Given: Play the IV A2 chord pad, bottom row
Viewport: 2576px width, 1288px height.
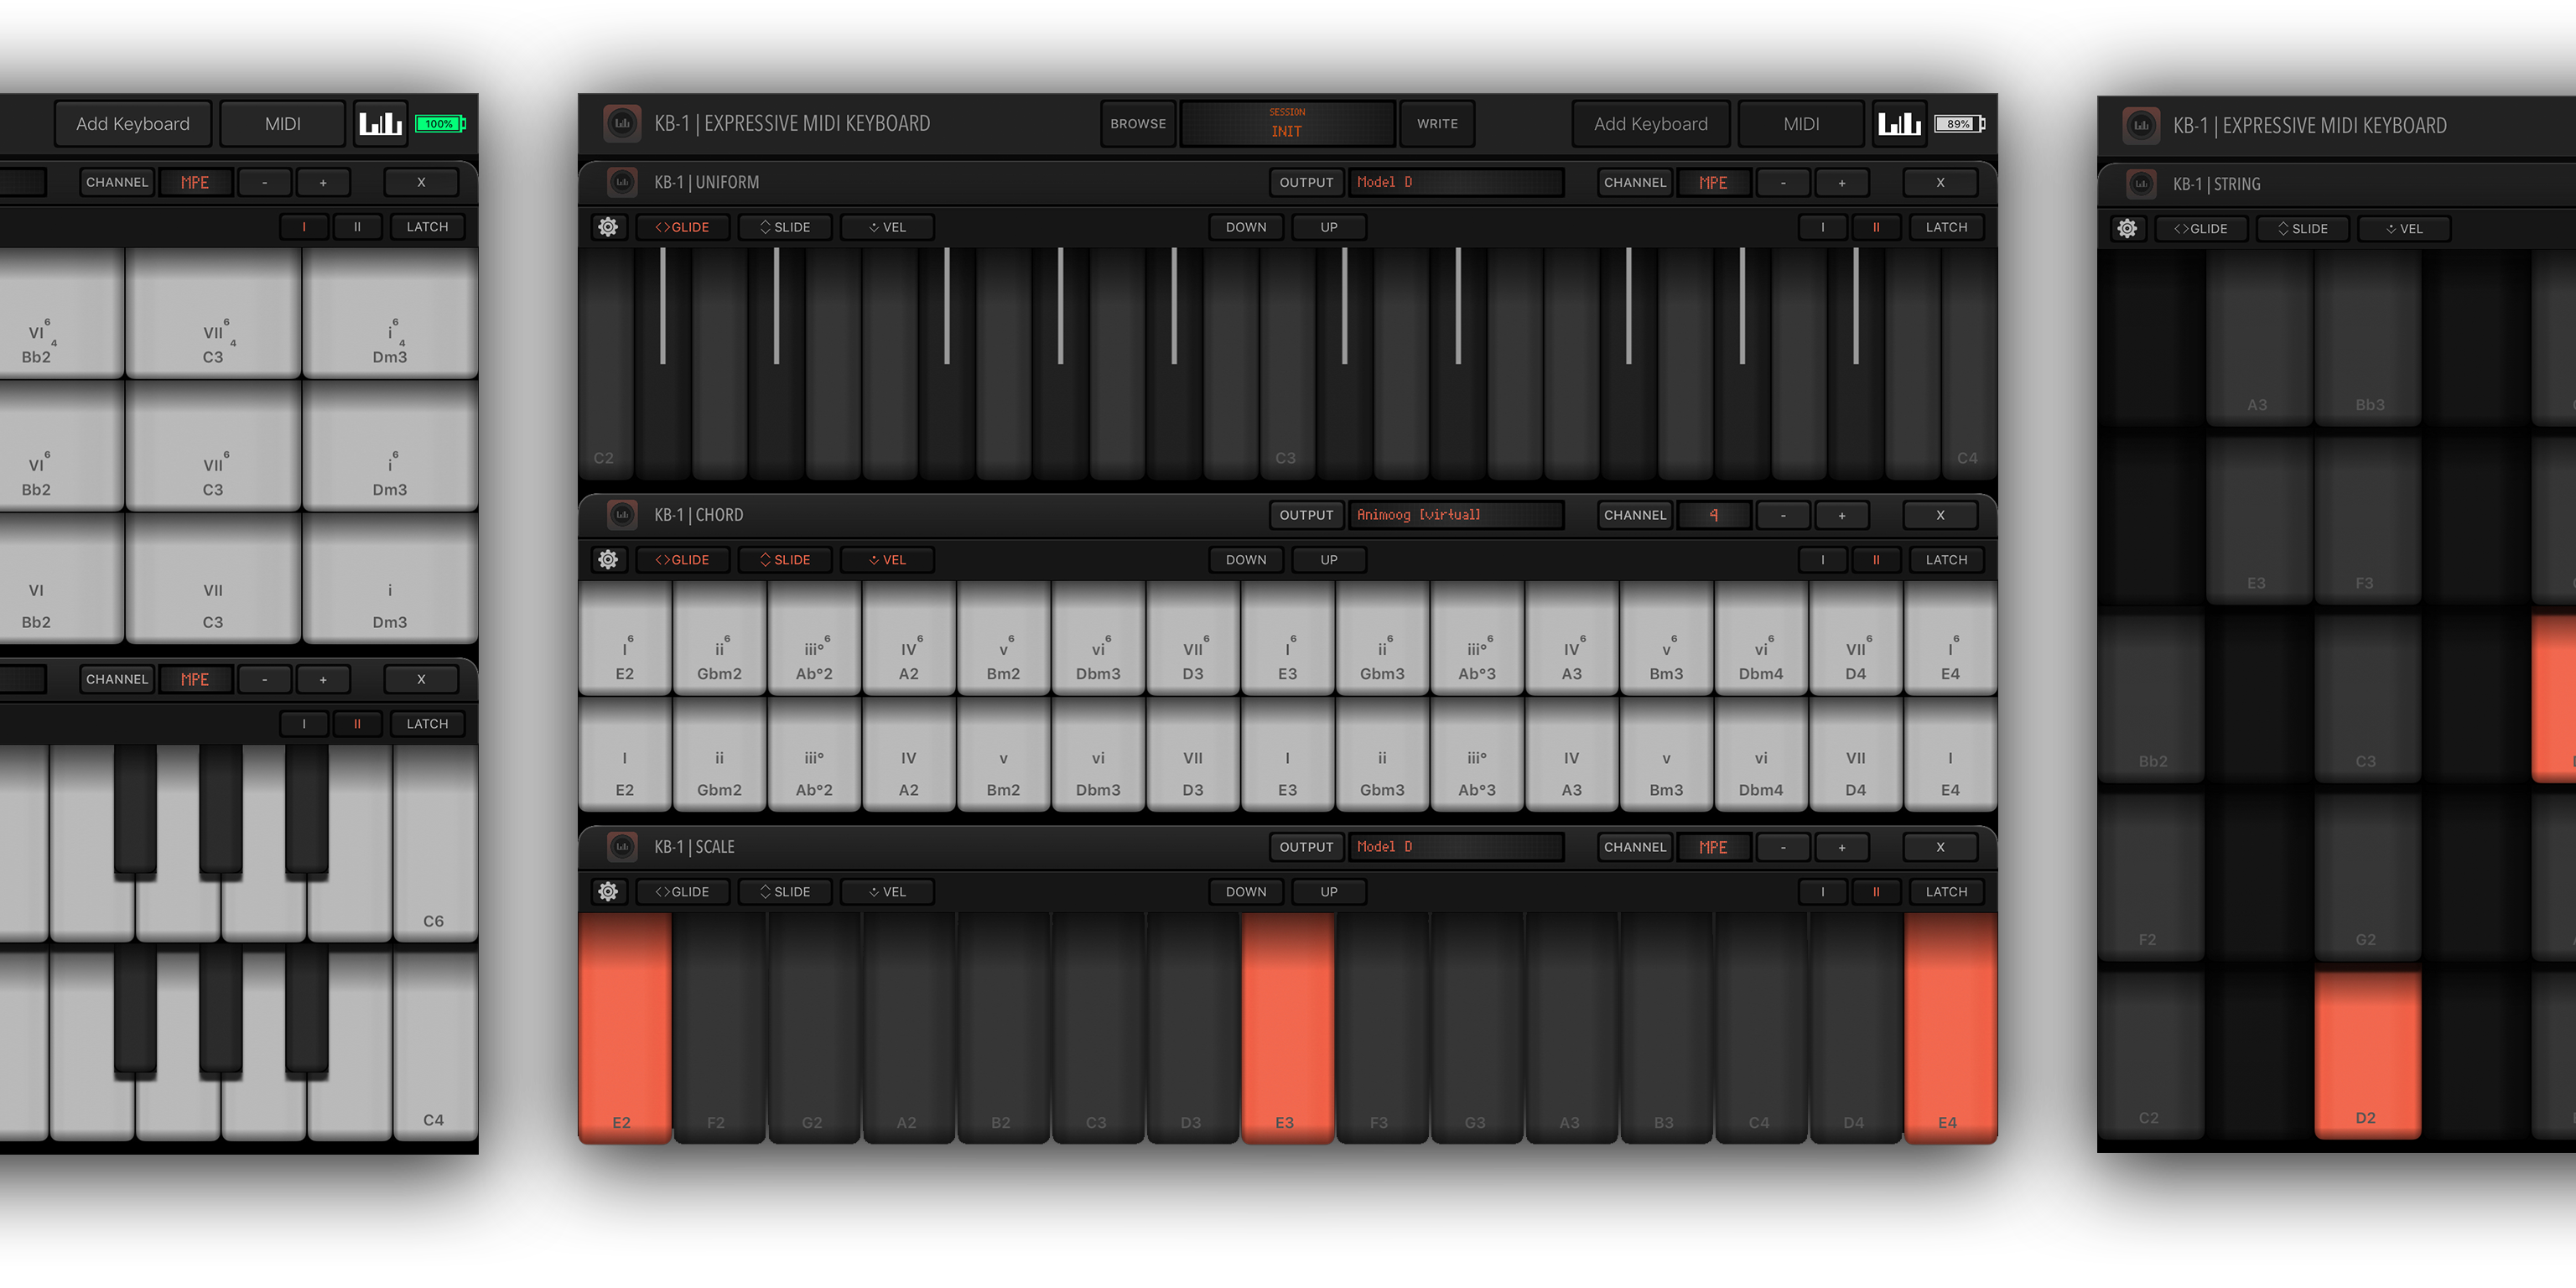Looking at the screenshot, I should point(908,755).
